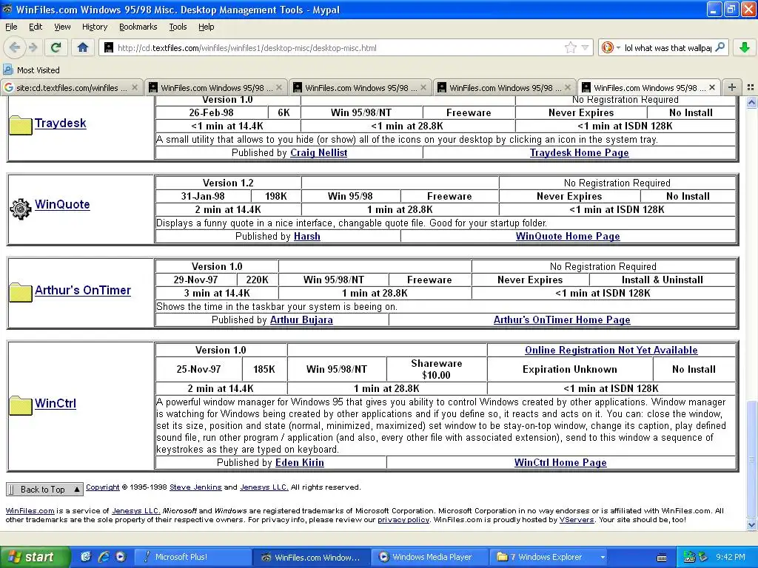The image size is (758, 568).
Task: Launch Internet Explorer from quick launch
Action: coord(104,557)
